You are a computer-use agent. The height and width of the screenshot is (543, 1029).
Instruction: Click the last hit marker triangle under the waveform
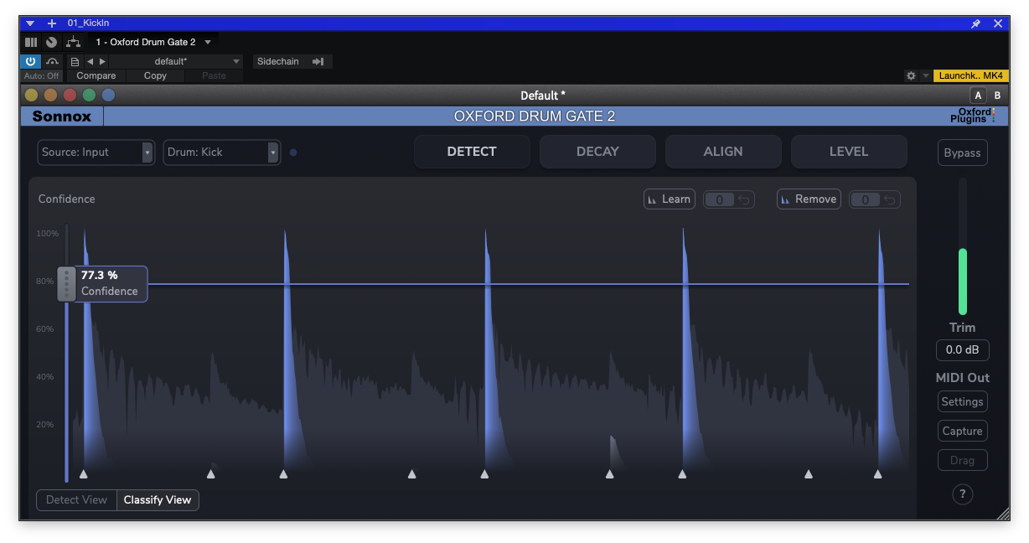(877, 474)
